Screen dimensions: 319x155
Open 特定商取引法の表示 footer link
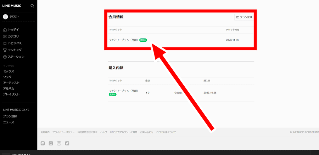tap(88, 132)
